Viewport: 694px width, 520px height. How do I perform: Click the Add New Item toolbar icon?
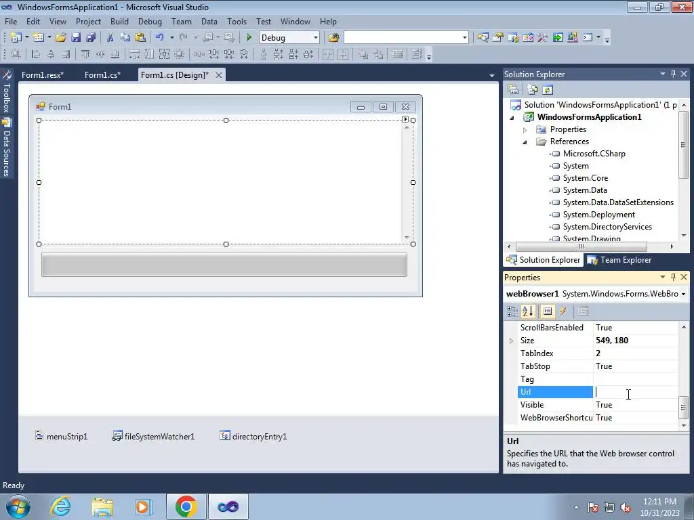tap(38, 38)
